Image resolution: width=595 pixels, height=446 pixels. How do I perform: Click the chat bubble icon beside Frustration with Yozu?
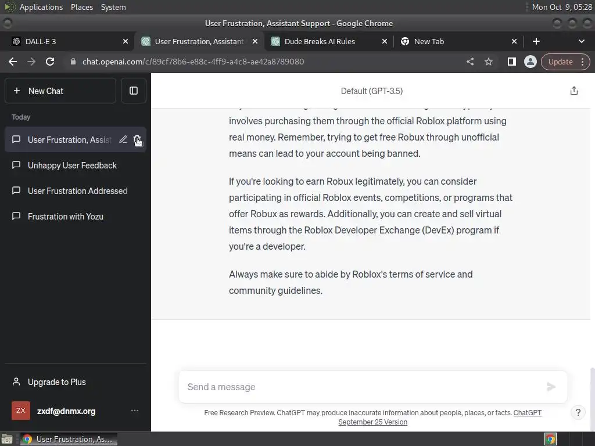pyautogui.click(x=16, y=216)
